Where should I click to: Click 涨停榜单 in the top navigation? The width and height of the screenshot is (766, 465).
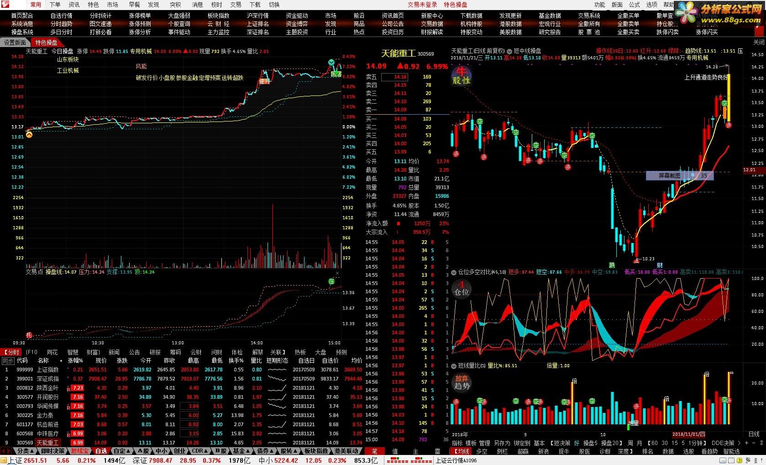click(140, 16)
